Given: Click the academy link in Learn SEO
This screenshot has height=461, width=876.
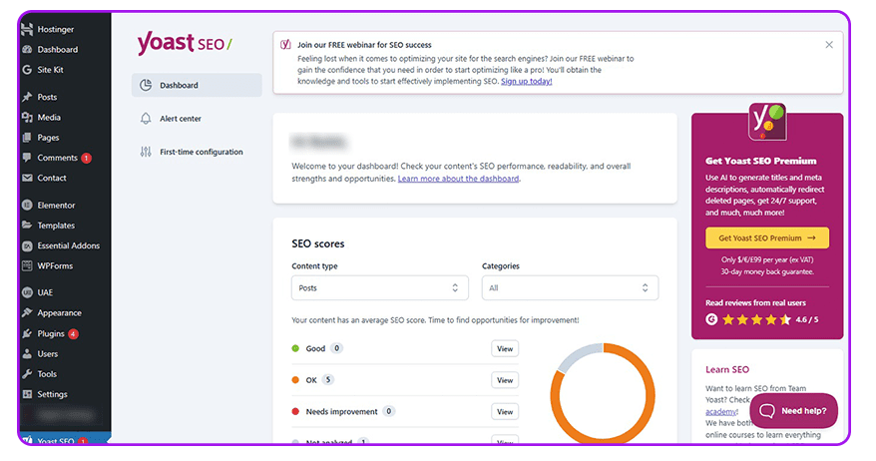Looking at the screenshot, I should pyautogui.click(x=721, y=411).
